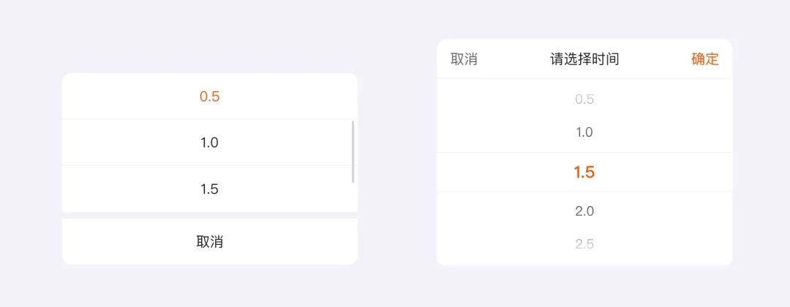Select faded 2.5 in the time picker

pos(584,244)
